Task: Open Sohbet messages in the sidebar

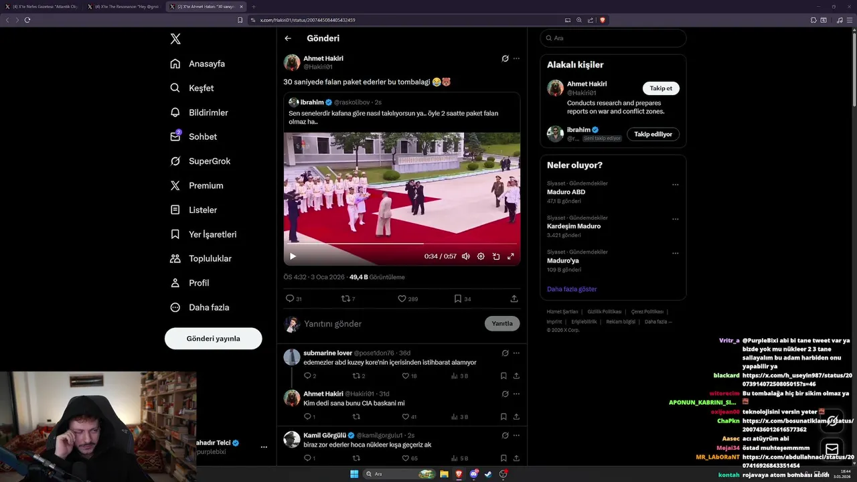Action: pos(193,137)
